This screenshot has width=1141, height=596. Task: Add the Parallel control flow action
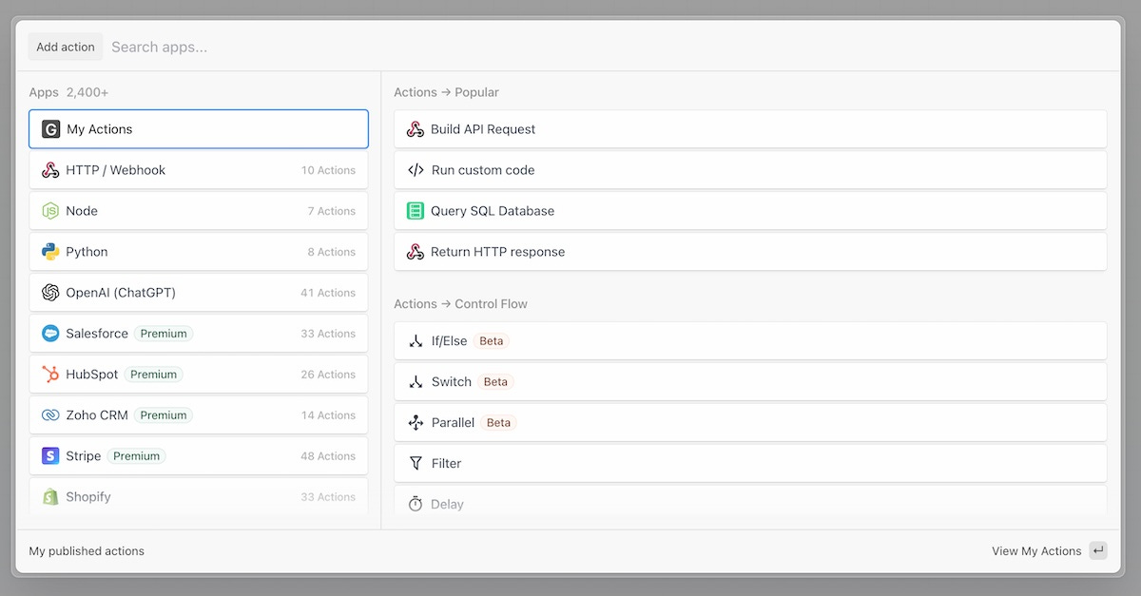click(750, 423)
